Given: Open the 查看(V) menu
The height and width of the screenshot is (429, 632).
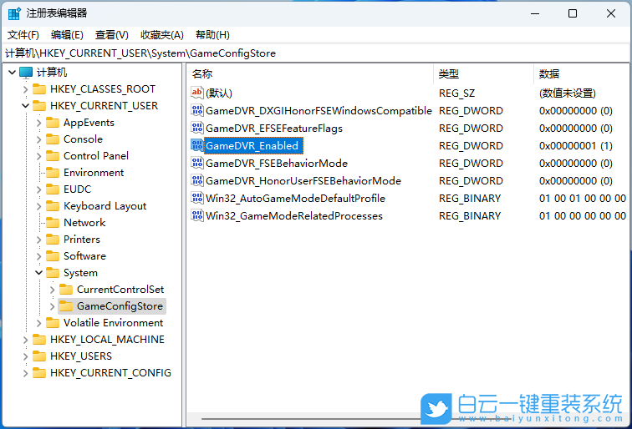Looking at the screenshot, I should [x=111, y=34].
